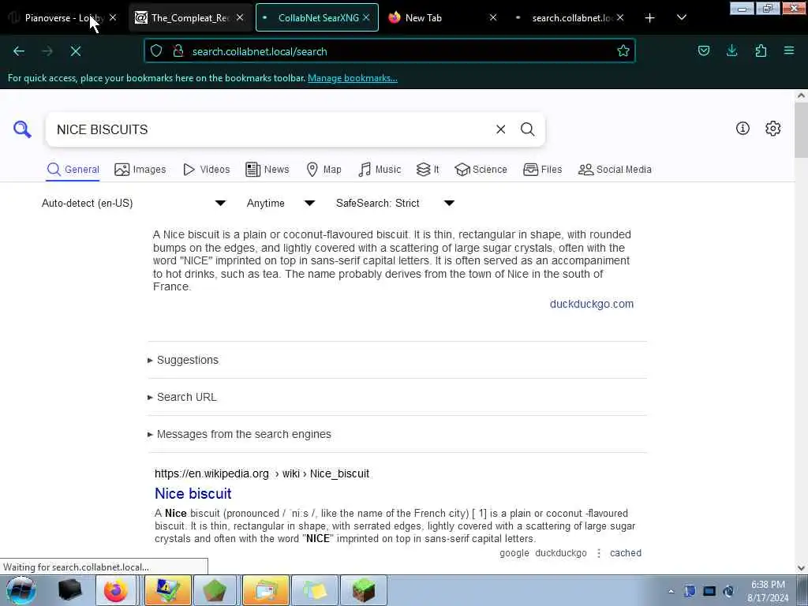Open the Nice biscuit result title

pyautogui.click(x=193, y=494)
